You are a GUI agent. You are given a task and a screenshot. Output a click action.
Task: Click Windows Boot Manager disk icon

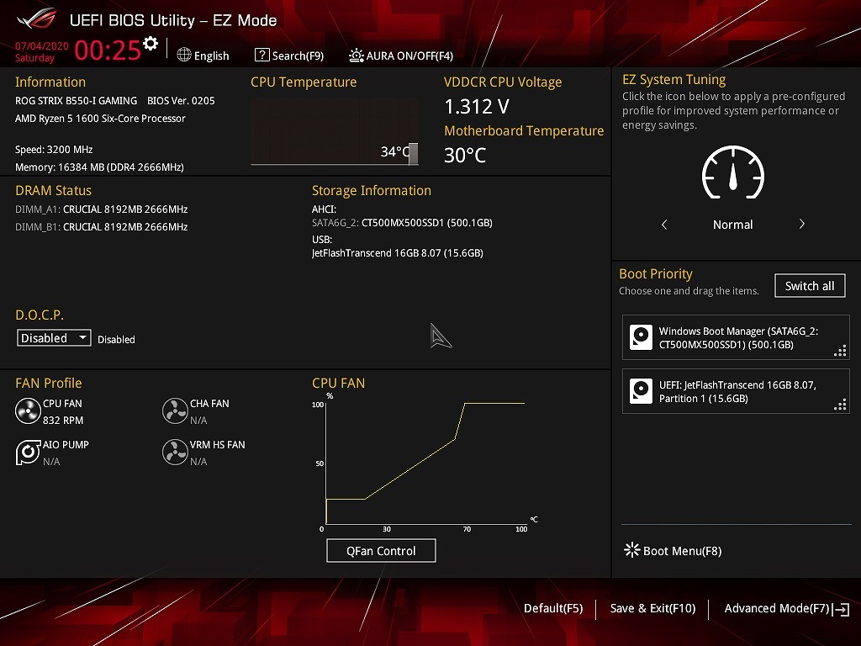point(641,337)
